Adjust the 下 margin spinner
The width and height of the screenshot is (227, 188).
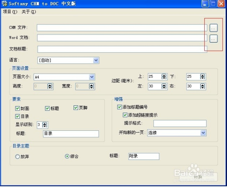[202, 77]
